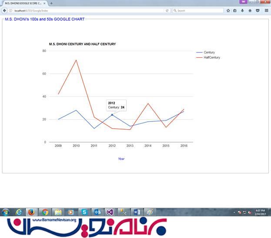Open Outlook from the taskbar
This screenshot has width=271, height=238.
(x=97, y=212)
